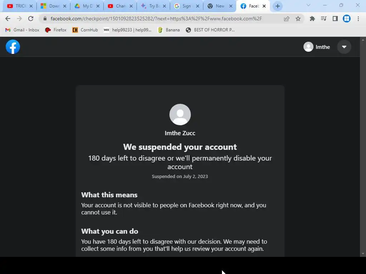
Task: Expand the tab search chevron
Action: point(308,5)
